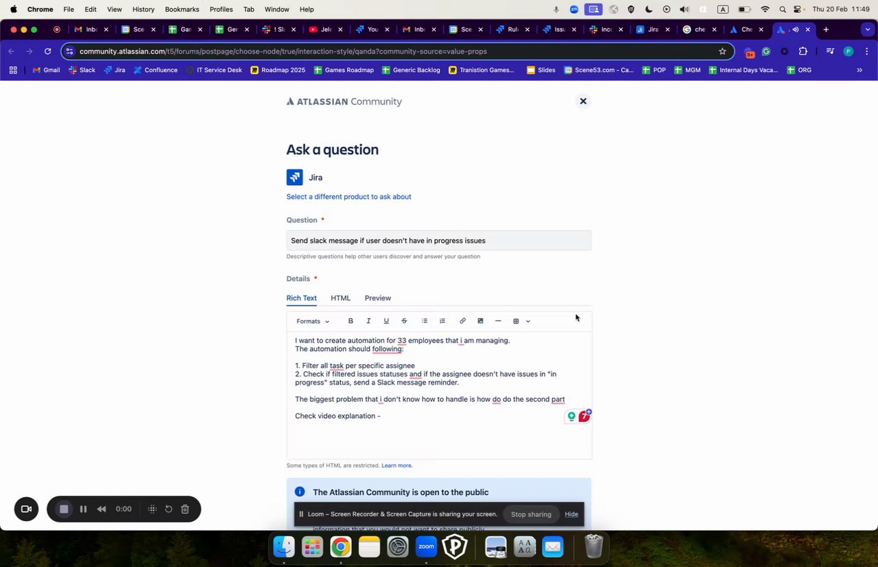The width and height of the screenshot is (878, 567).
Task: Open the Slack bookmark
Action: tap(82, 70)
